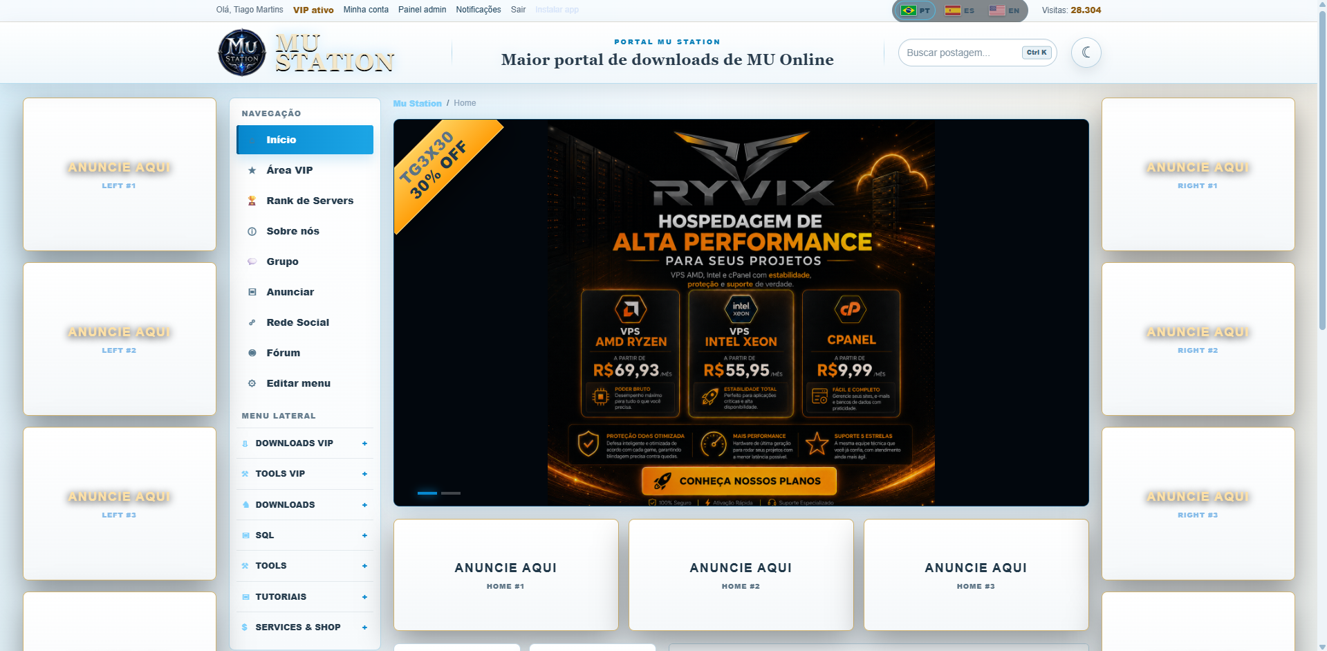Expand the DOWNLOADS VIP section with plus
This screenshot has height=651, width=1327.
click(x=364, y=443)
